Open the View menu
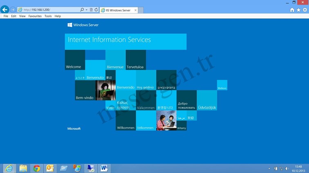The width and height of the screenshot is (309, 173). point(22,16)
